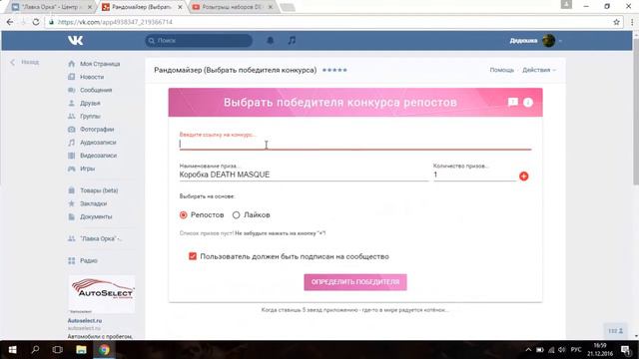The height and width of the screenshot is (359, 639).
Task: Open Игры gamepad icon
Action: [72, 169]
